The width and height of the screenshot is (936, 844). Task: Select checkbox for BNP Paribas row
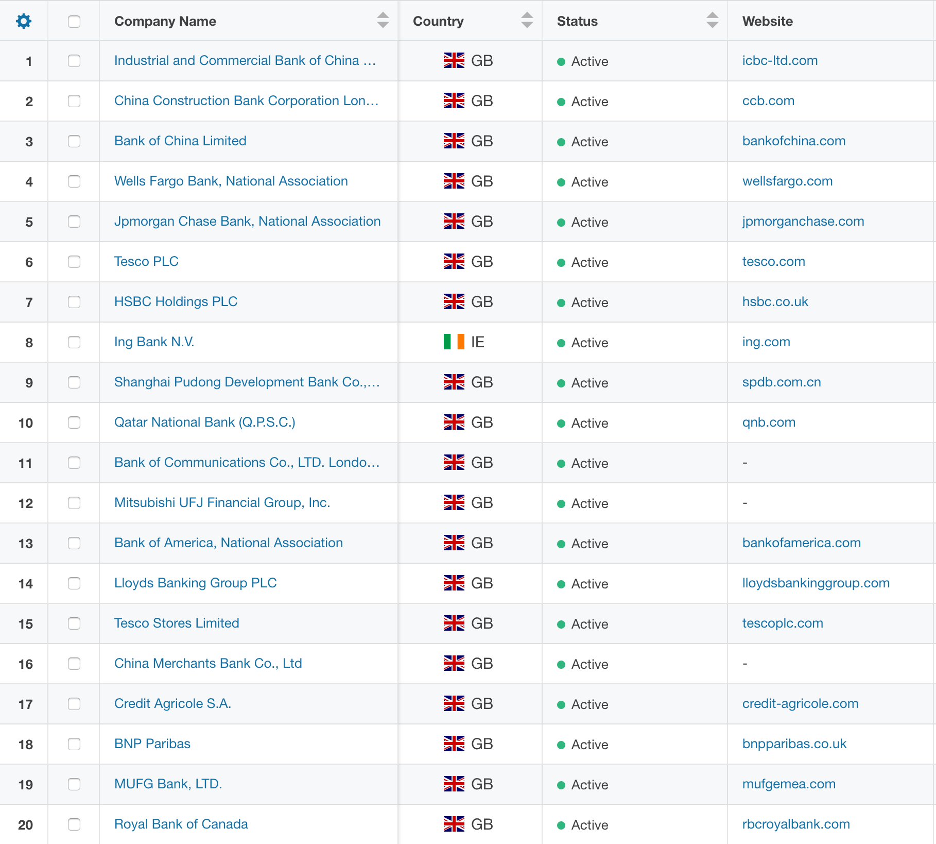[x=74, y=744]
